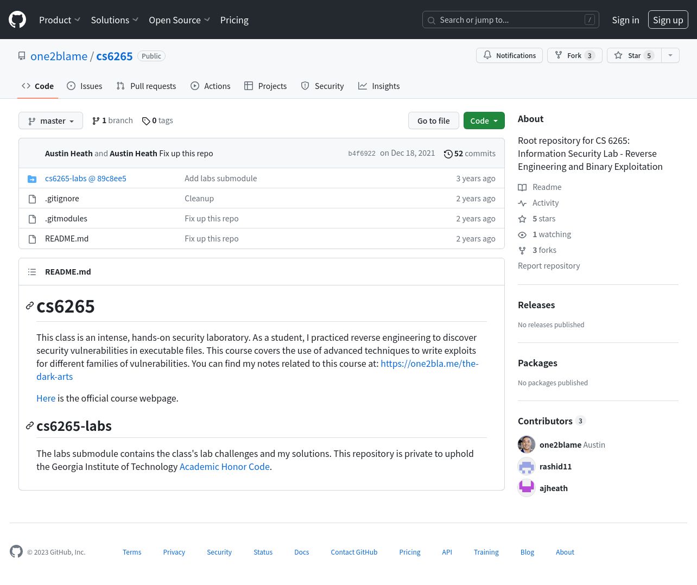Switch to the Pull requests tab

click(146, 86)
